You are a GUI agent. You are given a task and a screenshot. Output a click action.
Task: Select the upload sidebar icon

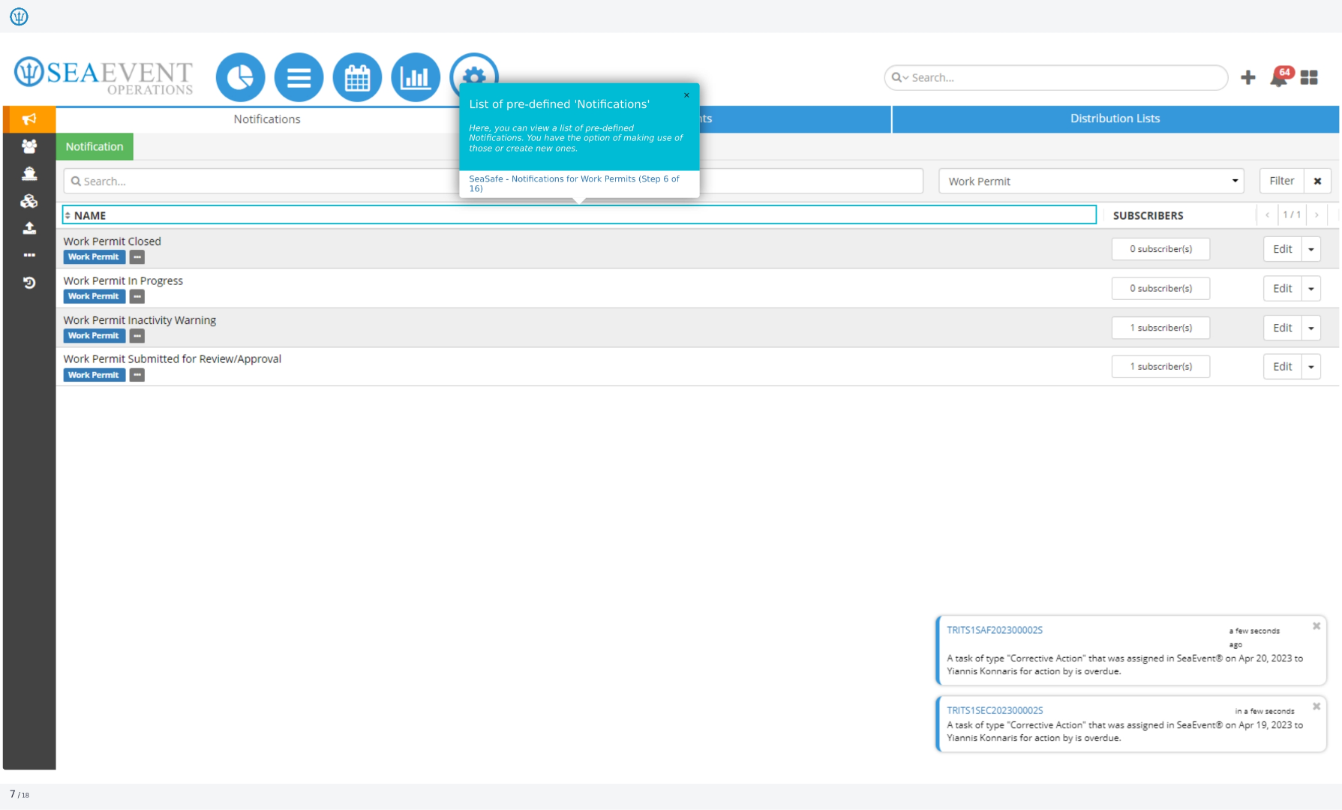(x=29, y=228)
